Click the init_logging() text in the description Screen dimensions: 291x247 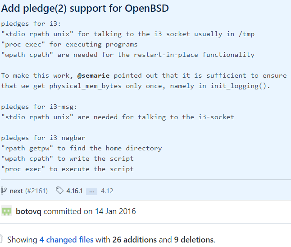click(240, 86)
